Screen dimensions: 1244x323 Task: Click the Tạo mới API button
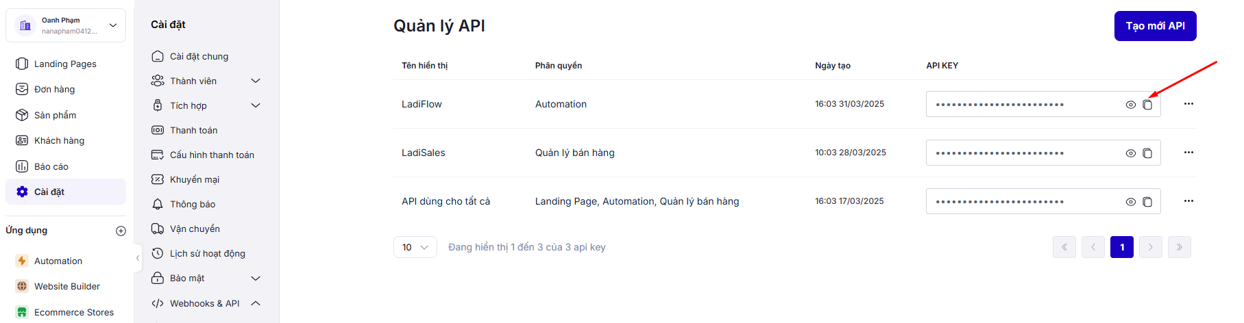pos(1155,26)
